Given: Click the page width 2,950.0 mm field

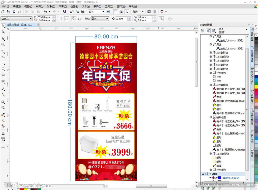Looking at the screenshot, I should tap(44, 17).
